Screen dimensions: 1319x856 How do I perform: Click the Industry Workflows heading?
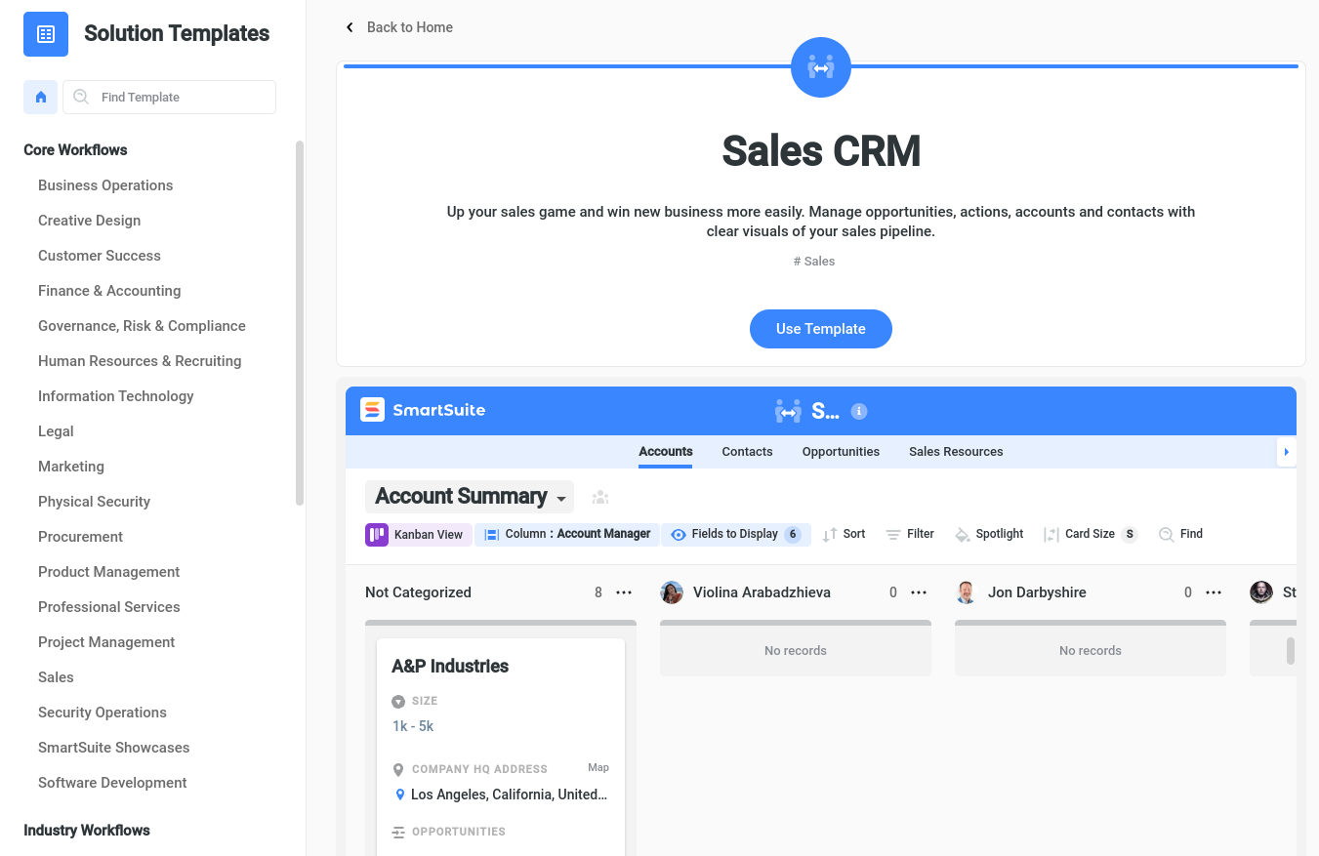pos(87,831)
